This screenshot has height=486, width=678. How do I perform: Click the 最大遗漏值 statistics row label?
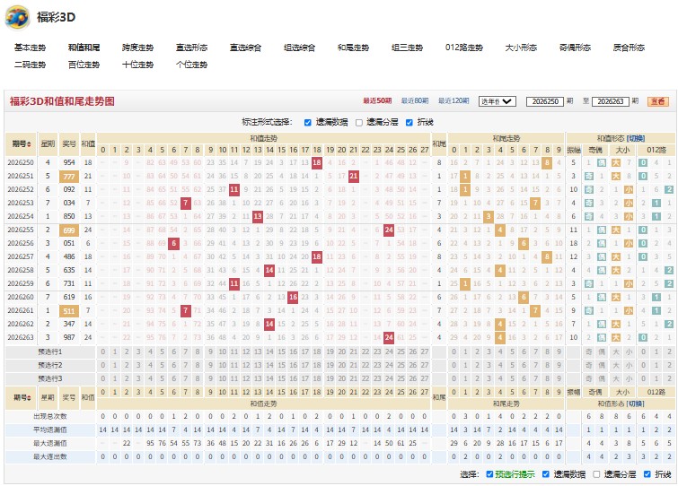50,443
